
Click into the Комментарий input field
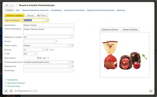pyautogui.click(x=49, y=70)
